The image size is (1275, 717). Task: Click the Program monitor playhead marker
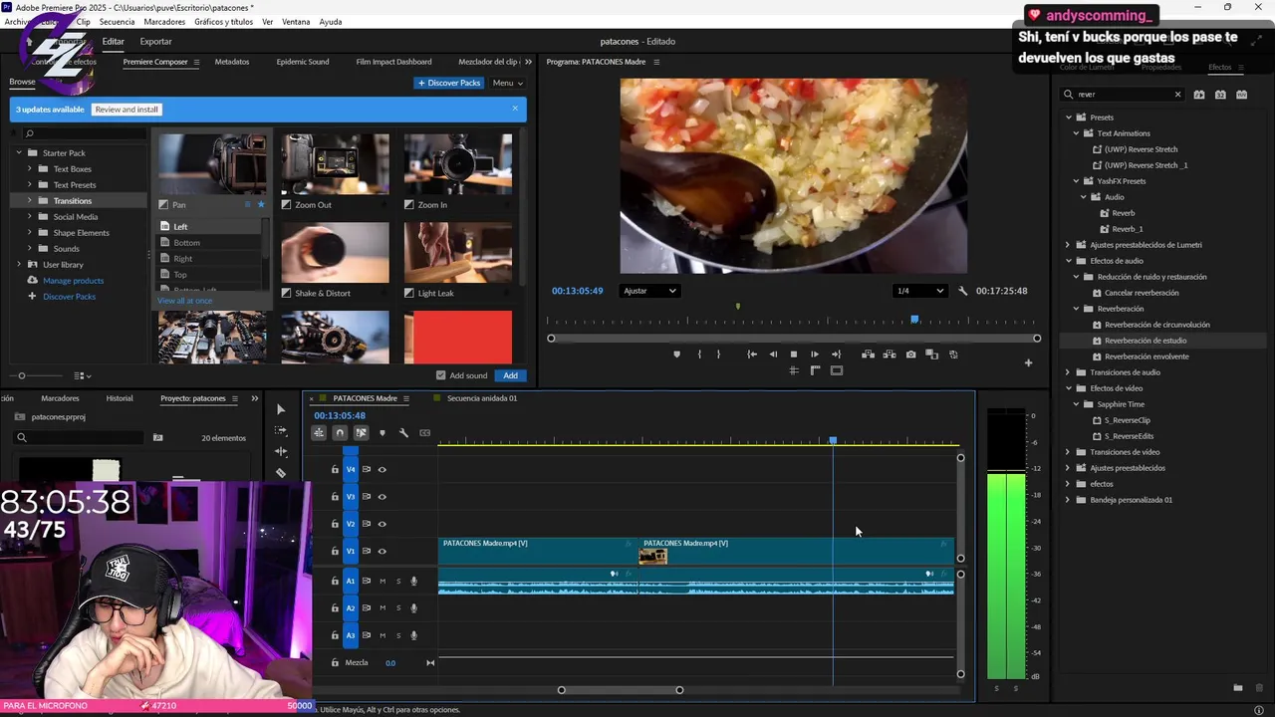(x=914, y=320)
